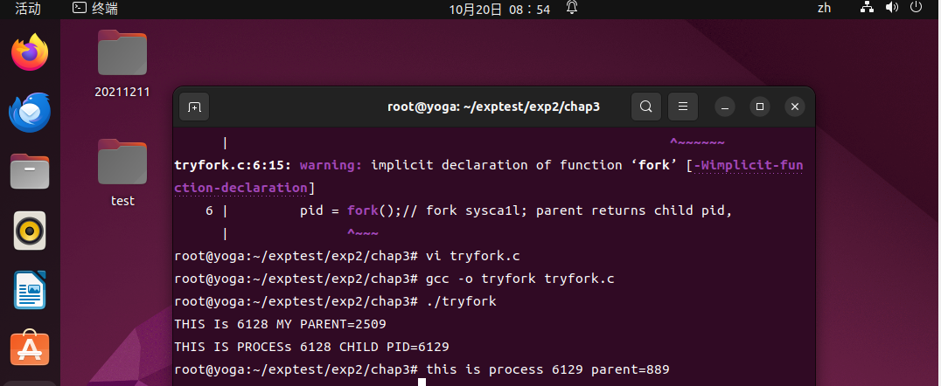Viewport: 941px width, 386px height.
Task: Close the terminal window
Action: (794, 107)
